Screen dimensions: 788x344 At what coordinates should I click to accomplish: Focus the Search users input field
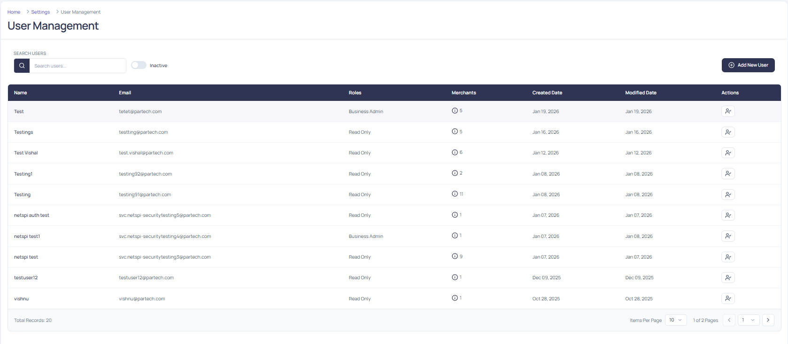click(77, 66)
